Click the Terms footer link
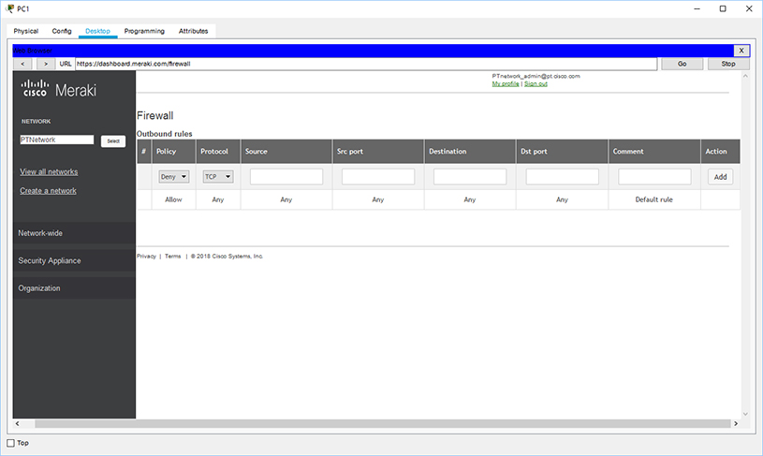Viewport: 763px width, 456px height. [x=173, y=256]
